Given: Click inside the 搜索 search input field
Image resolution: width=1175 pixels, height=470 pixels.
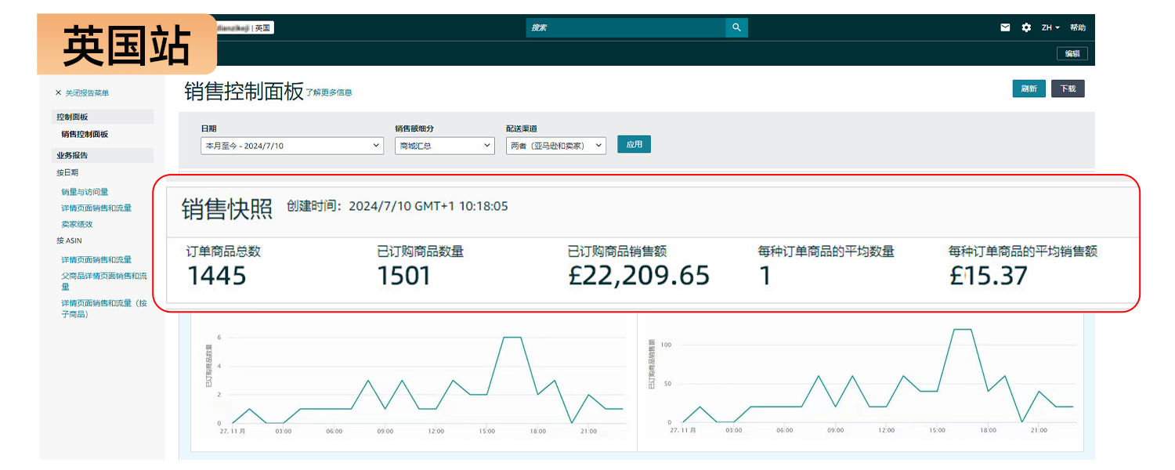Looking at the screenshot, I should click(627, 27).
